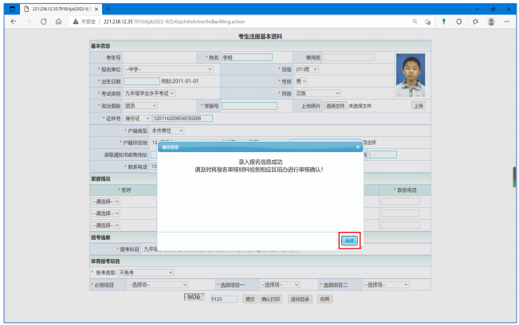Open the browser home page icon
Viewport: 519px width, 325px height.
[60, 22]
